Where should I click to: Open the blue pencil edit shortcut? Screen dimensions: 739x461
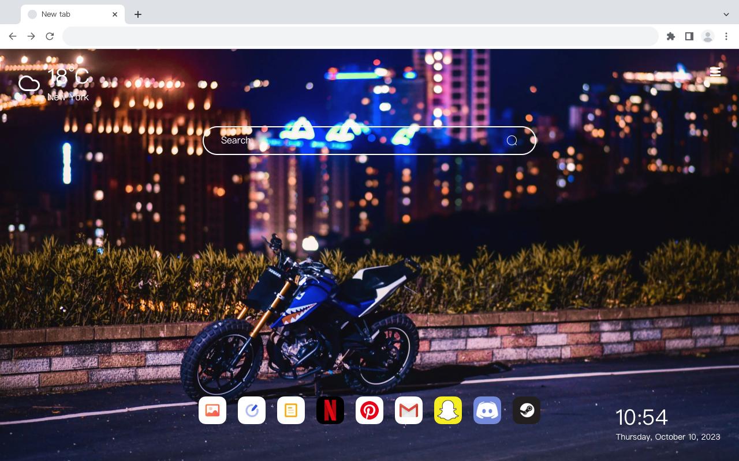[252, 410]
